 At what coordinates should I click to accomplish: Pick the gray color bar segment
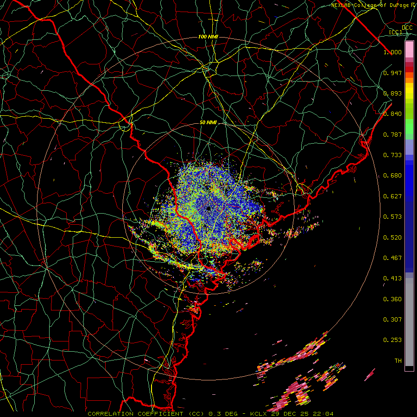409,322
